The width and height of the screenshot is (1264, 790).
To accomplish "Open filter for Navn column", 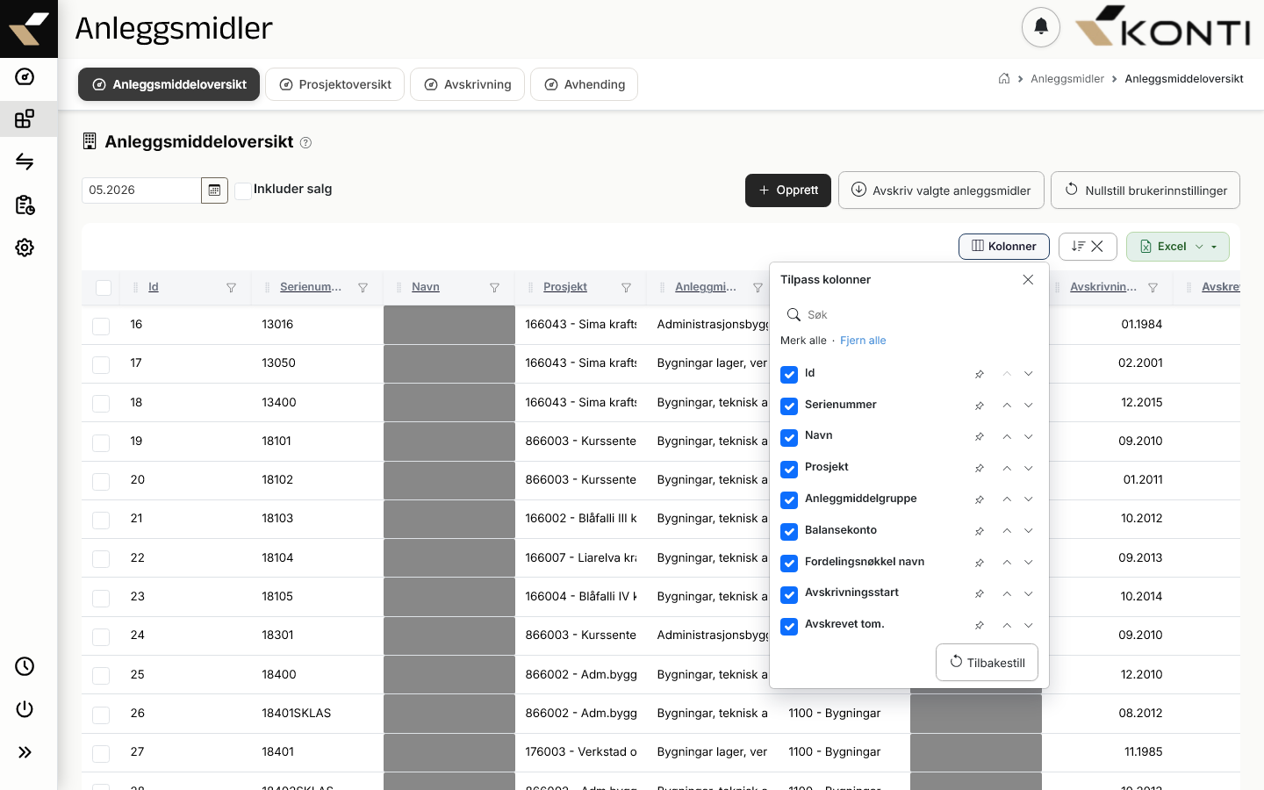I will [x=494, y=288].
